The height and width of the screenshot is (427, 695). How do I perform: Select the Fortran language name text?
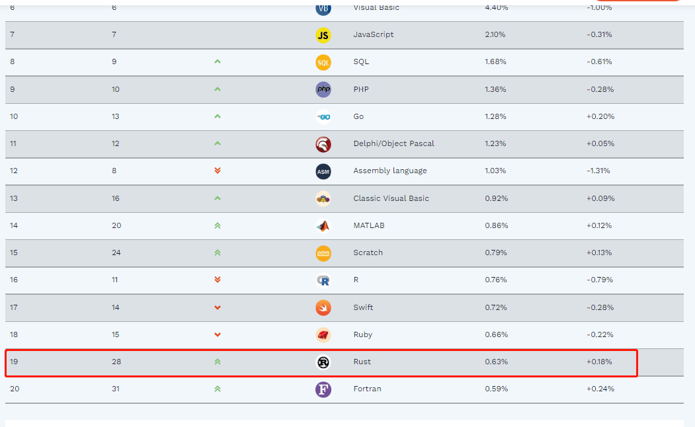(x=367, y=389)
